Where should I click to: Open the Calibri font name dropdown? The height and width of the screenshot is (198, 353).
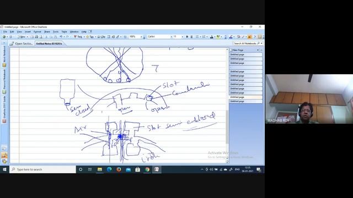(171, 37)
